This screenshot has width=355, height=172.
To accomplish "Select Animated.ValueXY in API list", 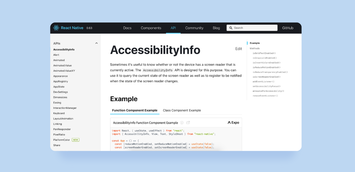I will click(64, 71).
